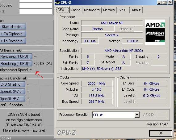The width and height of the screenshot is (176, 140).
Task: Click the Core Speed value '2000.1 MHz'
Action: [97, 84]
